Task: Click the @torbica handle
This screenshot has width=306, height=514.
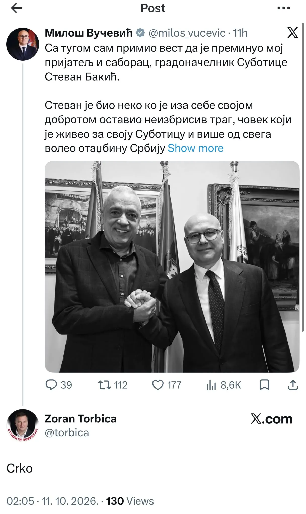Action: click(x=67, y=433)
